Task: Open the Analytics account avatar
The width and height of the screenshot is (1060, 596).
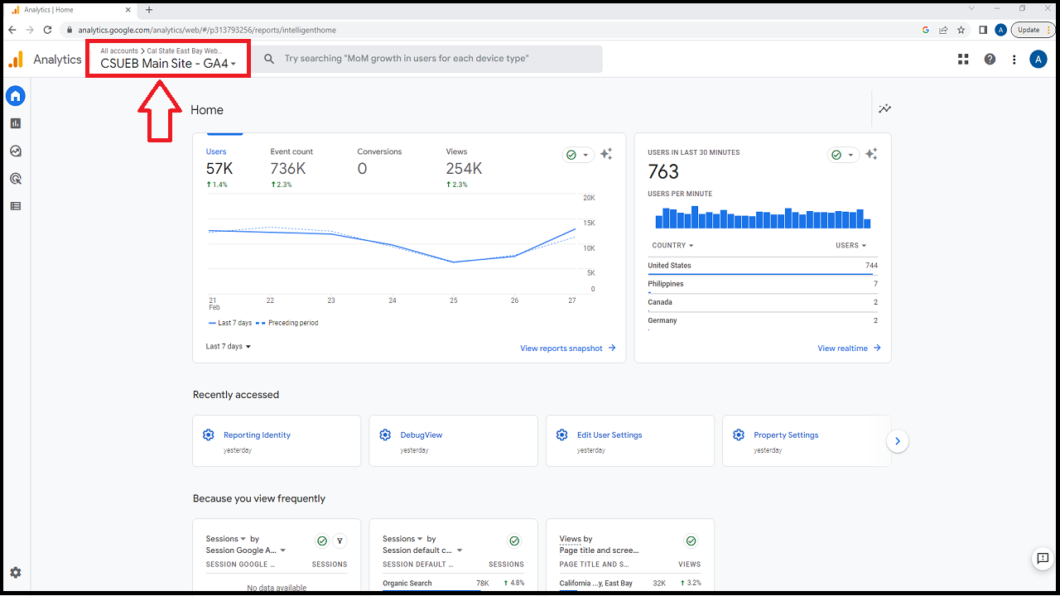Action: pos(1038,59)
